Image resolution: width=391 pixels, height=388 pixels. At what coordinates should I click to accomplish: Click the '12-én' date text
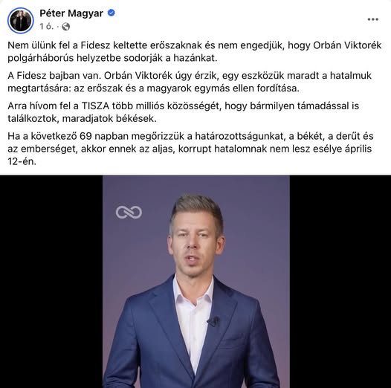click(x=22, y=162)
